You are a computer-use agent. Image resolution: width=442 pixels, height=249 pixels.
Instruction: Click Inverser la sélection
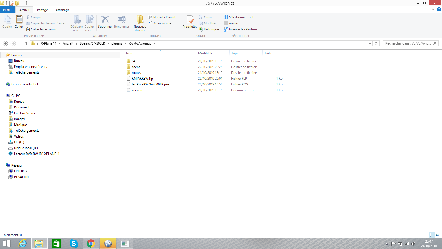click(240, 29)
